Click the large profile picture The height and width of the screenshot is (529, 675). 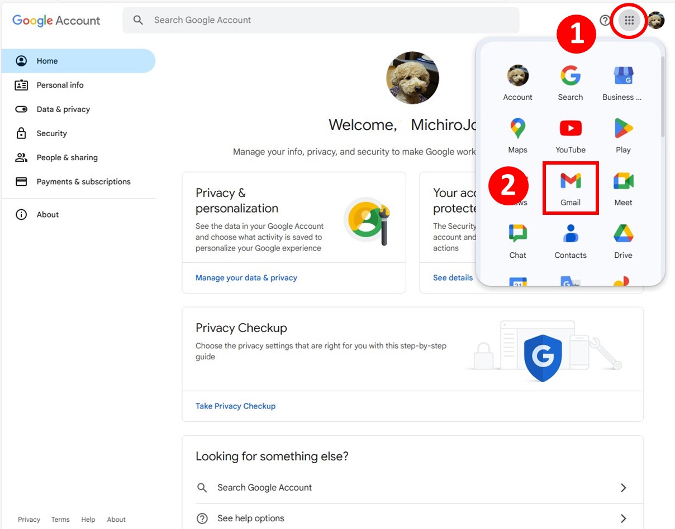click(x=412, y=78)
